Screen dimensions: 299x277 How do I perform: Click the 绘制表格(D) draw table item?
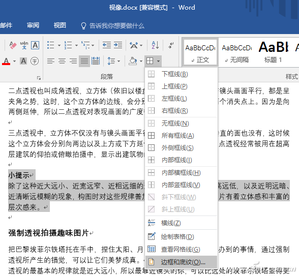click(181, 236)
